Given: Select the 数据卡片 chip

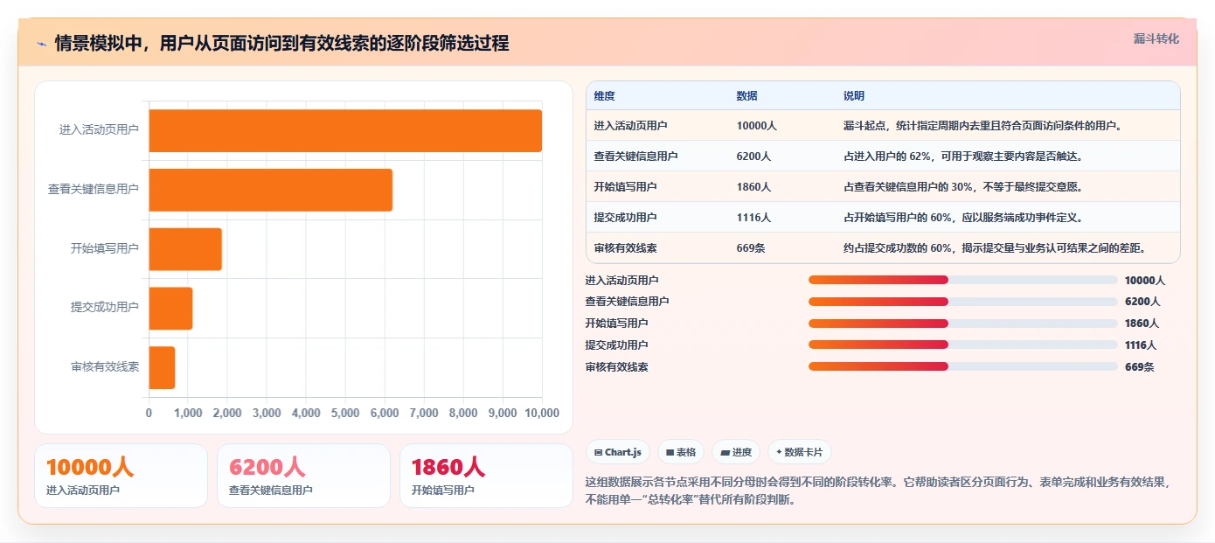Looking at the screenshot, I should pyautogui.click(x=799, y=452).
